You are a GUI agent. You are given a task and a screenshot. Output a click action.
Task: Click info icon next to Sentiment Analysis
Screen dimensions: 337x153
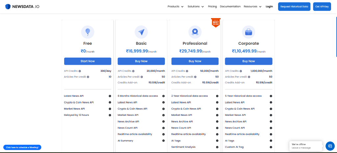coord(217,147)
